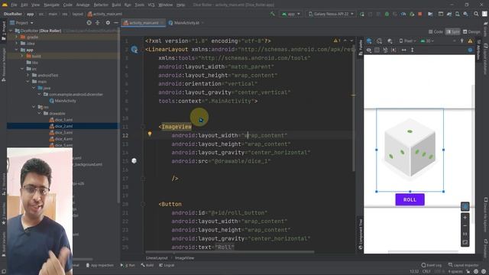Screen dimensions: 489x275
Task: Open the Pixel device dropdown in preview
Action: coord(407,40)
